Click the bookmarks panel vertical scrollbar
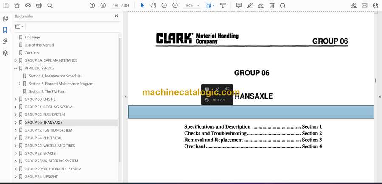Viewport: 382px width, 184px height. pos(119,100)
